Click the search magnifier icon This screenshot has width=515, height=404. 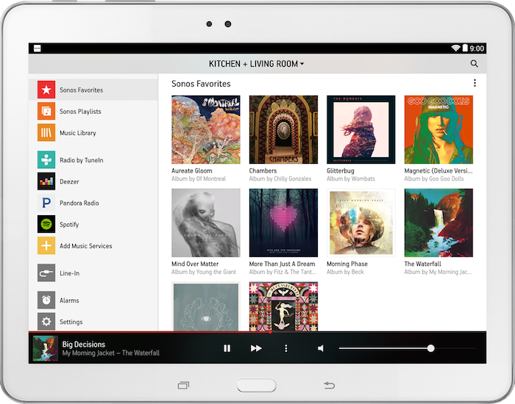(474, 64)
